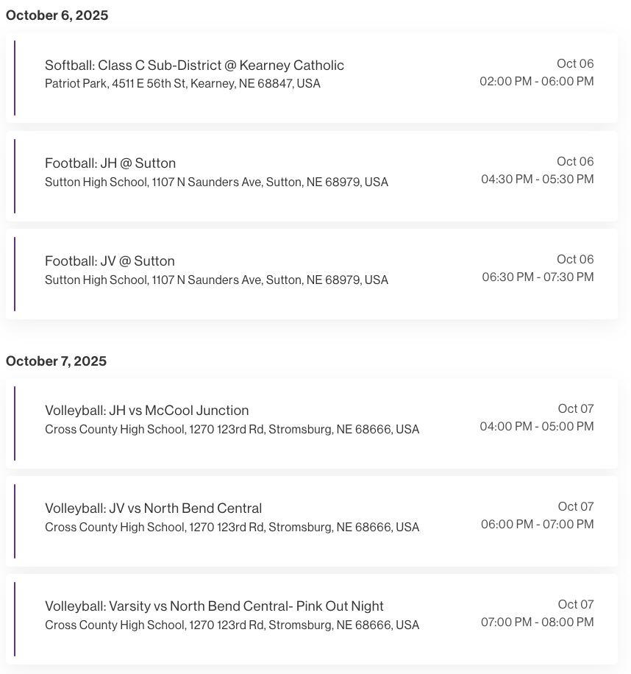Click the 02:00 PM - 06:00 PM time
This screenshot has width=631, height=674.
[536, 82]
